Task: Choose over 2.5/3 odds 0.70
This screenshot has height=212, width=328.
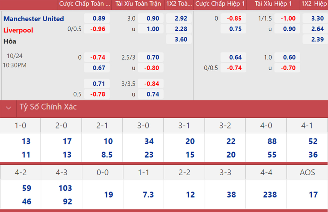Action: 151,57
